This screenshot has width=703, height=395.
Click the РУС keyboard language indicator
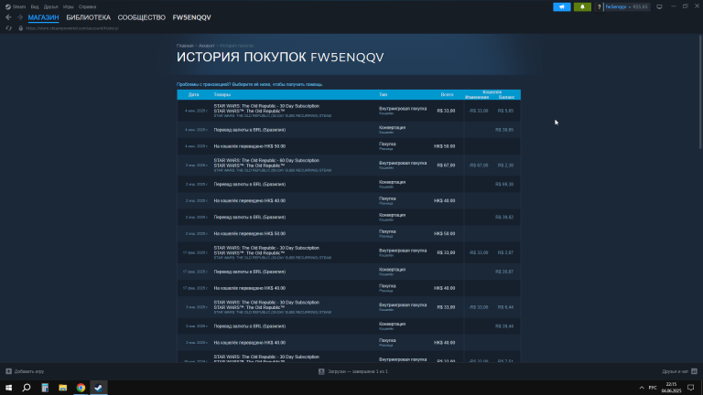[653, 388]
